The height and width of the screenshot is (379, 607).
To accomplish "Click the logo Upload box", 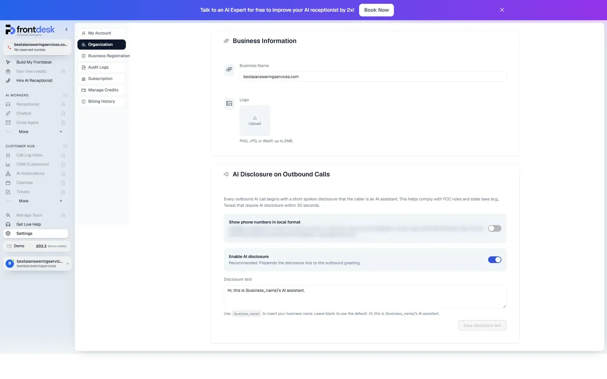I will pos(255,121).
